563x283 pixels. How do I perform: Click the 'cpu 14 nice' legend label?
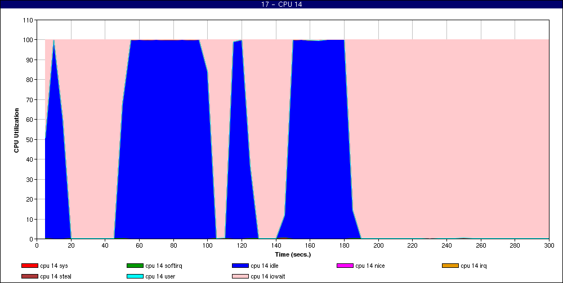[x=370, y=266]
